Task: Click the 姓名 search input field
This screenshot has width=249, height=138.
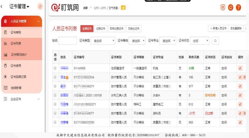Action: (x=68, y=41)
